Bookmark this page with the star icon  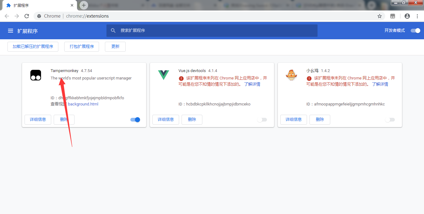(380, 16)
